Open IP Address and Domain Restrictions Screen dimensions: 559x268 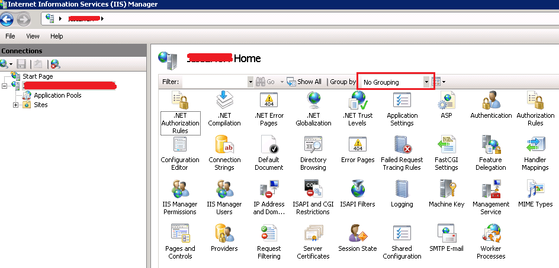[269, 198]
